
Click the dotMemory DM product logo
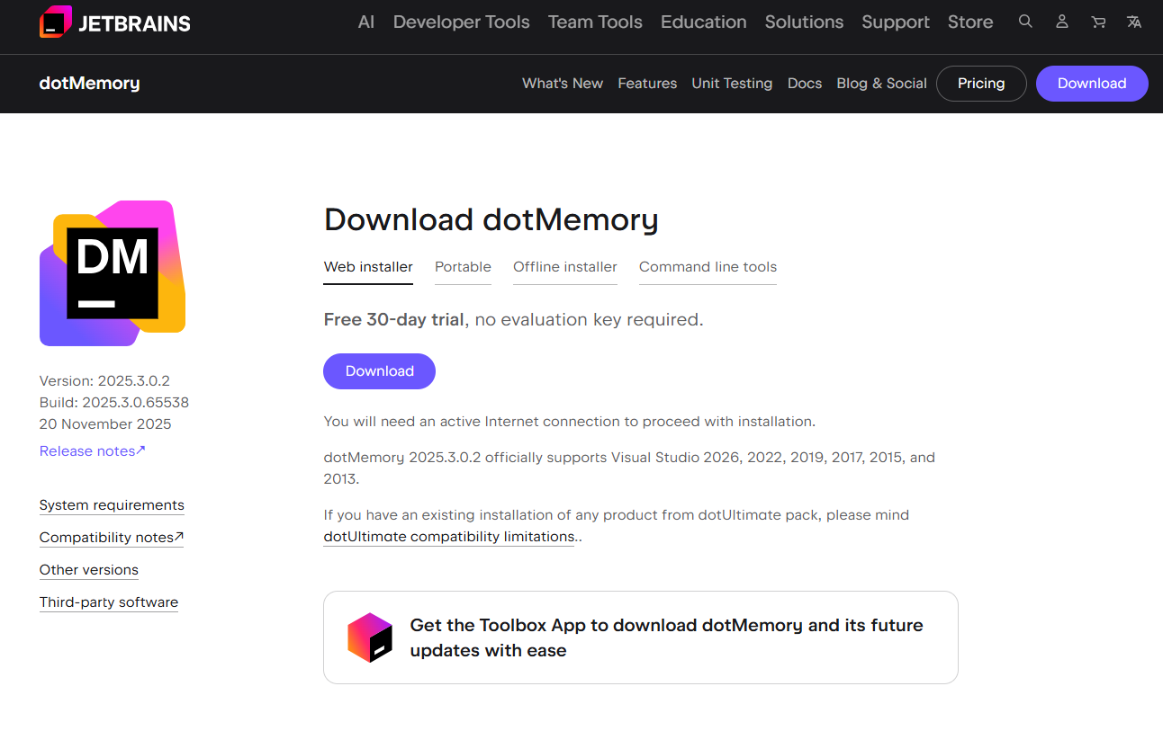(x=113, y=272)
